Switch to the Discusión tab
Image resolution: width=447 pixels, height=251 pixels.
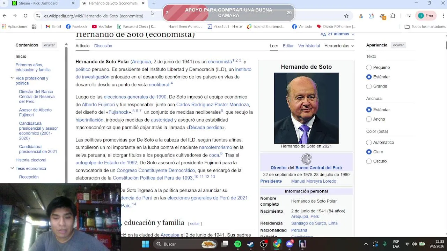tap(103, 46)
